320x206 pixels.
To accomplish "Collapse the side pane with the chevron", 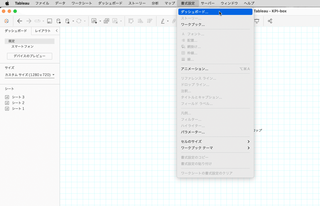I will [x=57, y=31].
